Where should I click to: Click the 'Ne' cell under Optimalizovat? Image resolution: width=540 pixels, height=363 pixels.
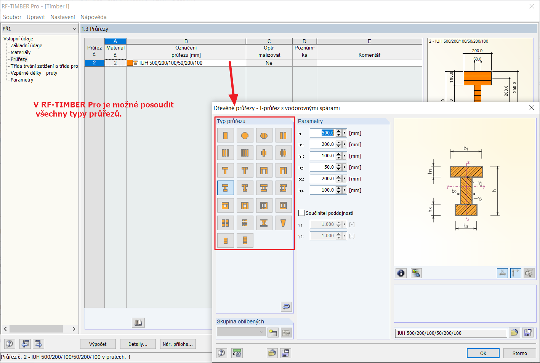(269, 63)
